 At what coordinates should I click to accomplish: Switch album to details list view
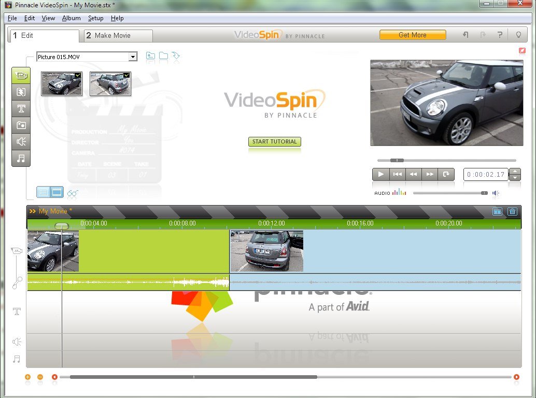[x=43, y=192]
